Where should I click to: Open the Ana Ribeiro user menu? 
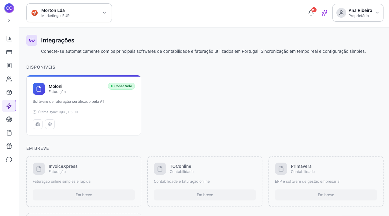(x=358, y=13)
